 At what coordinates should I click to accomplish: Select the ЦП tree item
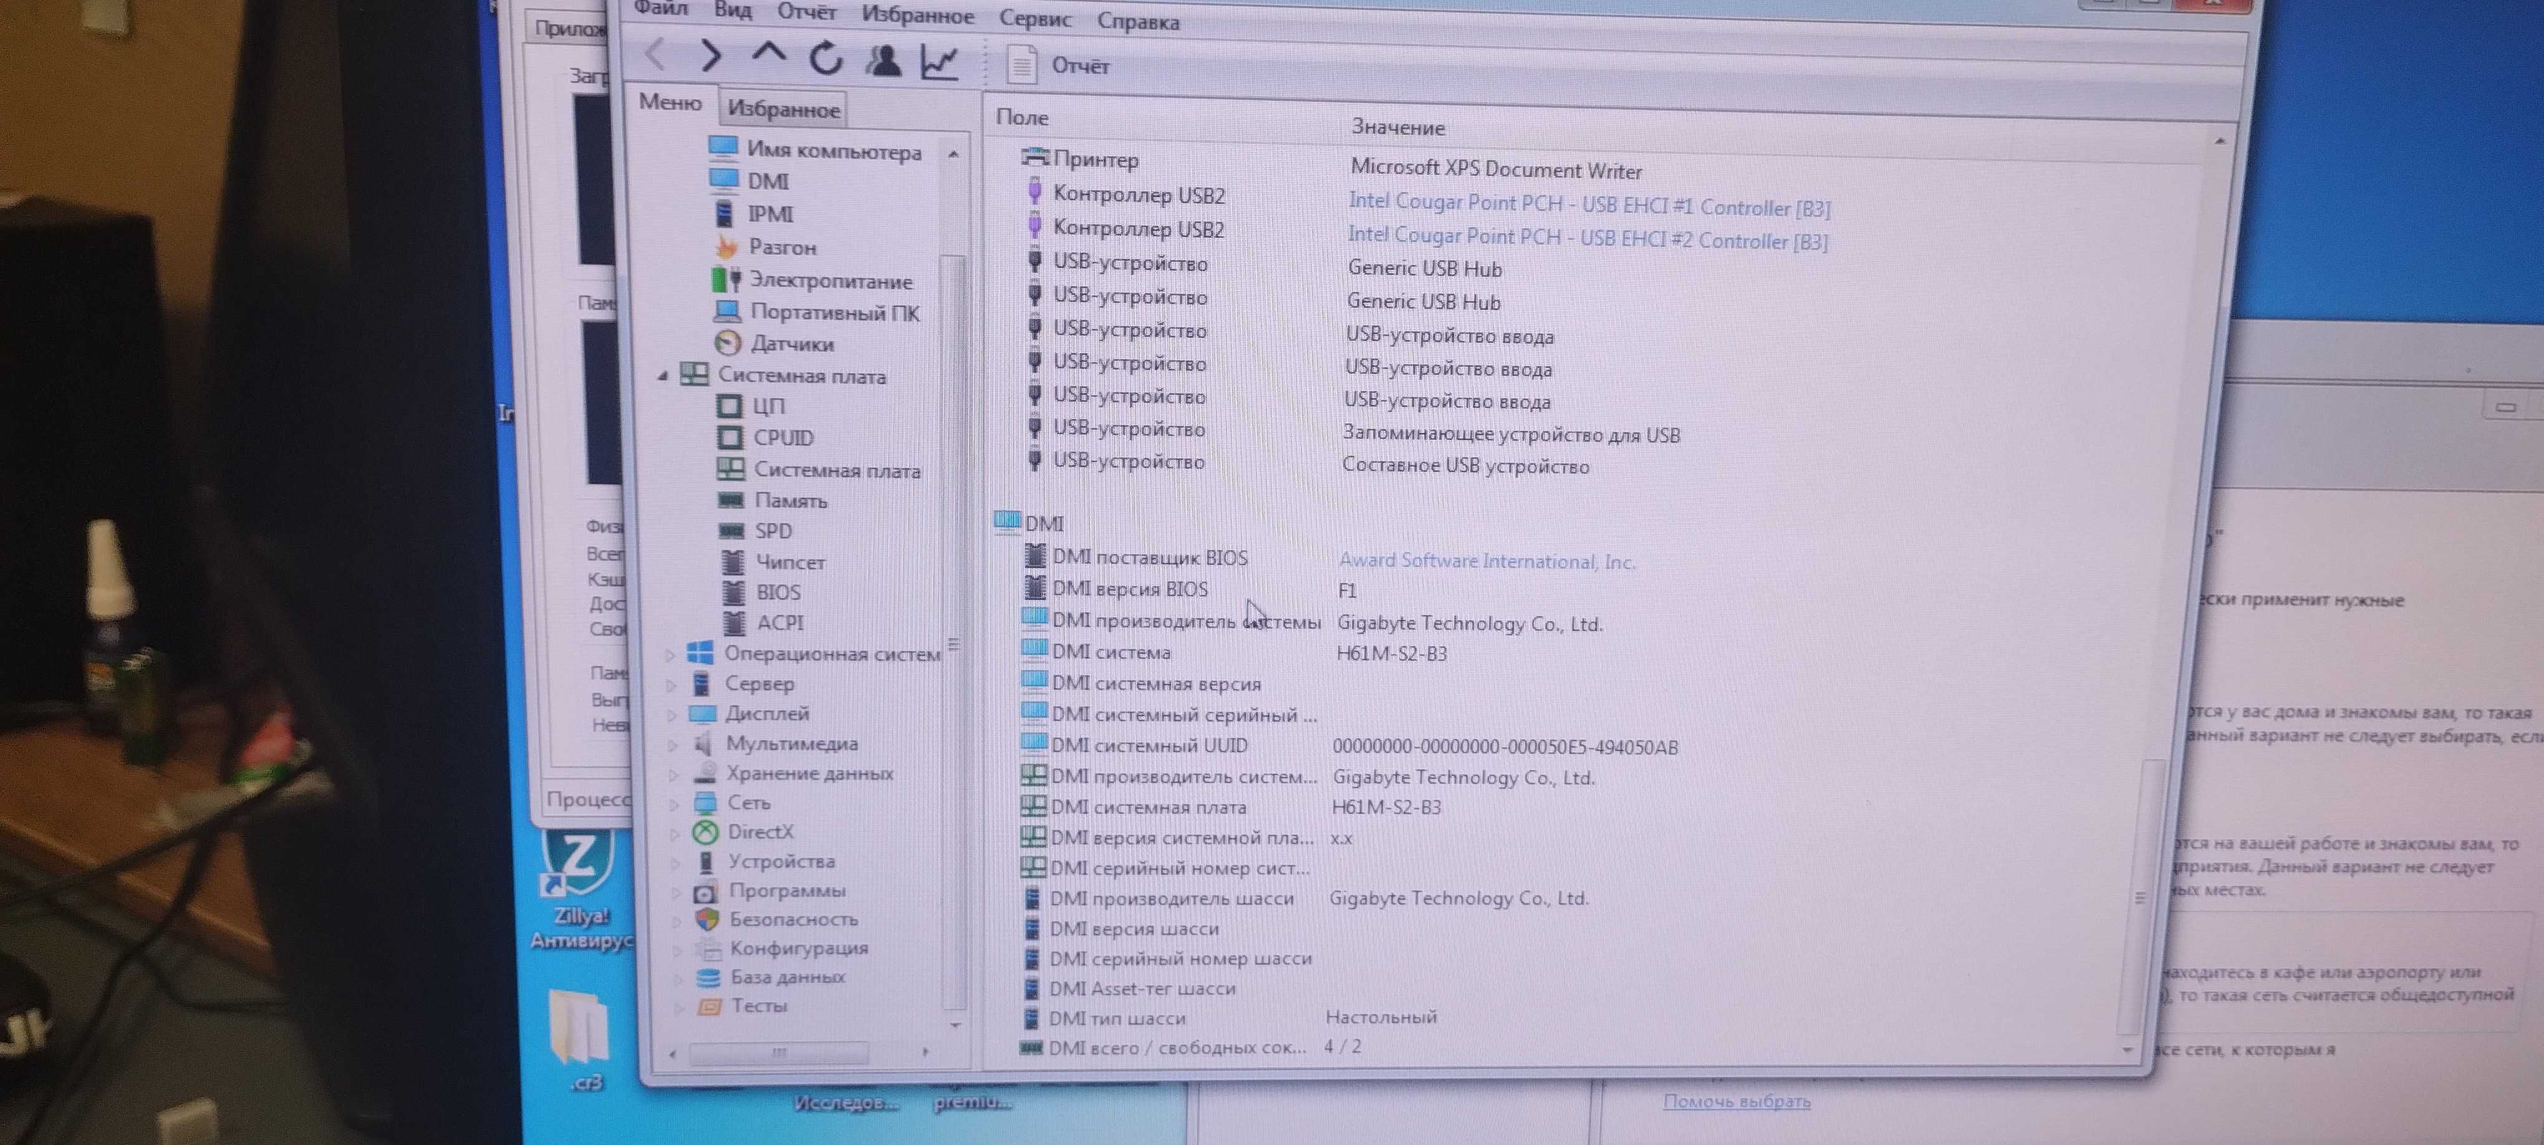click(751, 406)
